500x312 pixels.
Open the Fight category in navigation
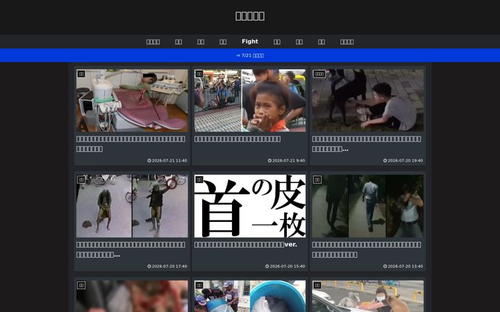[x=250, y=42]
